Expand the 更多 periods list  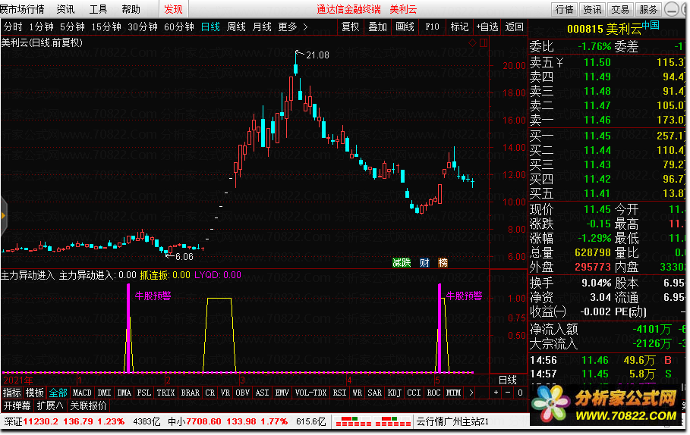click(293, 27)
